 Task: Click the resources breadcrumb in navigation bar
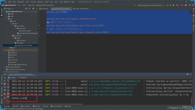click(x=31, y=5)
